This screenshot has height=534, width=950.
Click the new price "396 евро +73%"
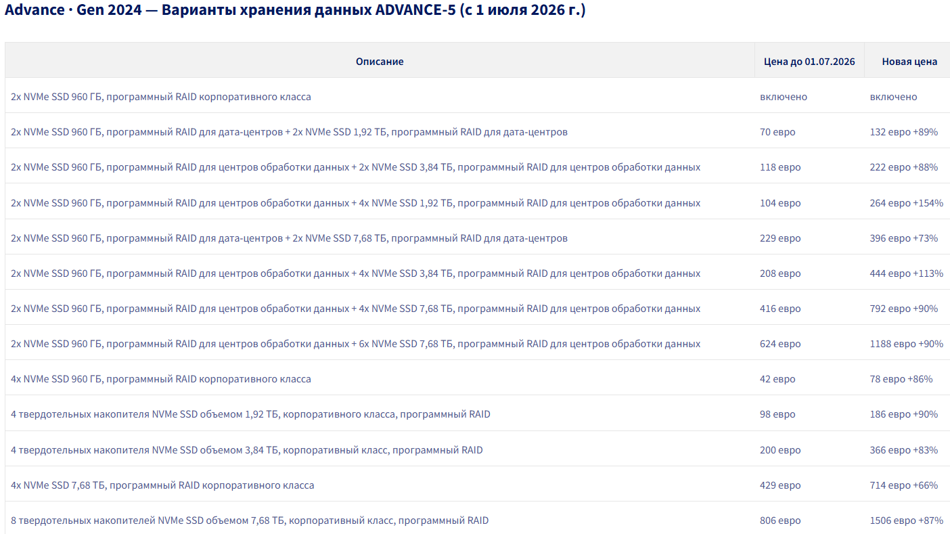pos(904,238)
